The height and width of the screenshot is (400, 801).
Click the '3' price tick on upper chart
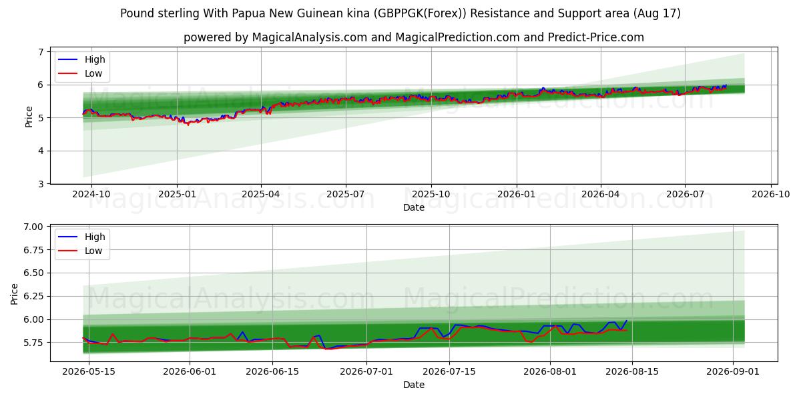tap(41, 184)
